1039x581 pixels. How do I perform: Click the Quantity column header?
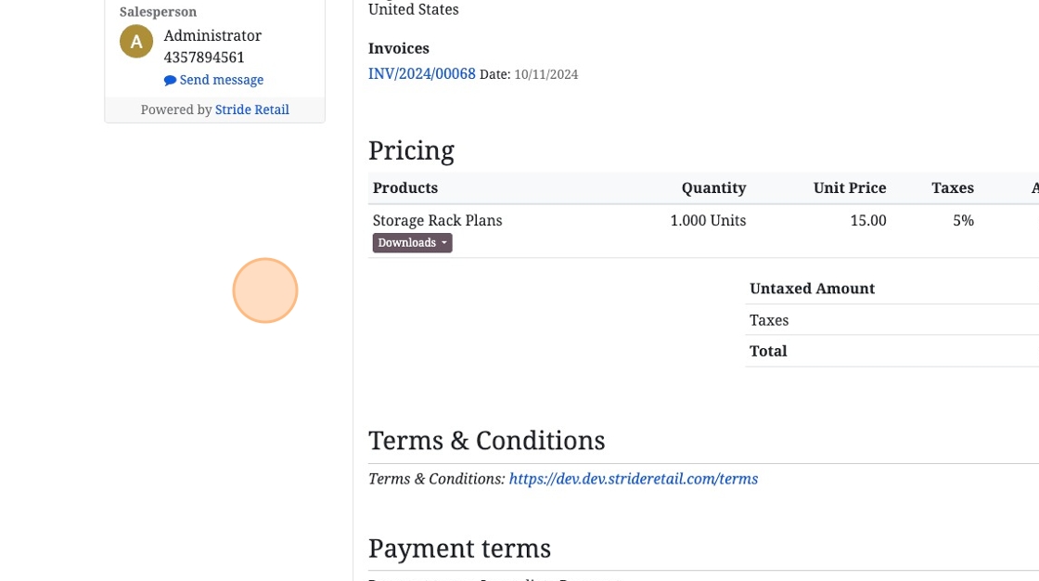[x=713, y=187]
